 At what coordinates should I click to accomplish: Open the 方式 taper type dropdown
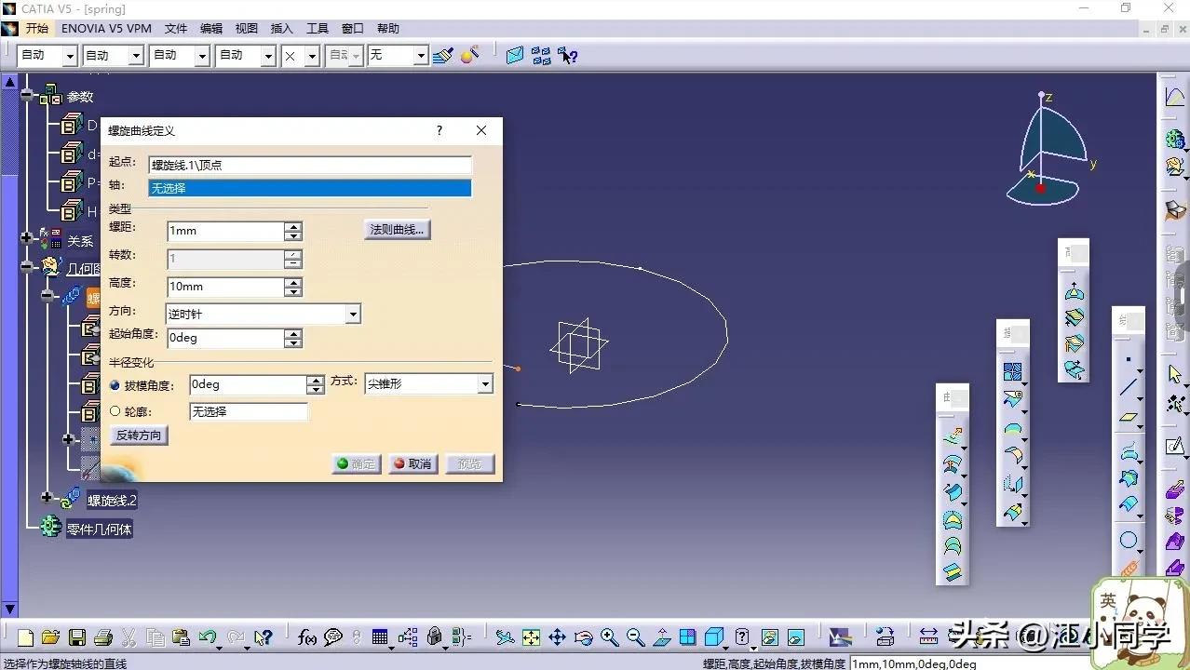coord(484,384)
